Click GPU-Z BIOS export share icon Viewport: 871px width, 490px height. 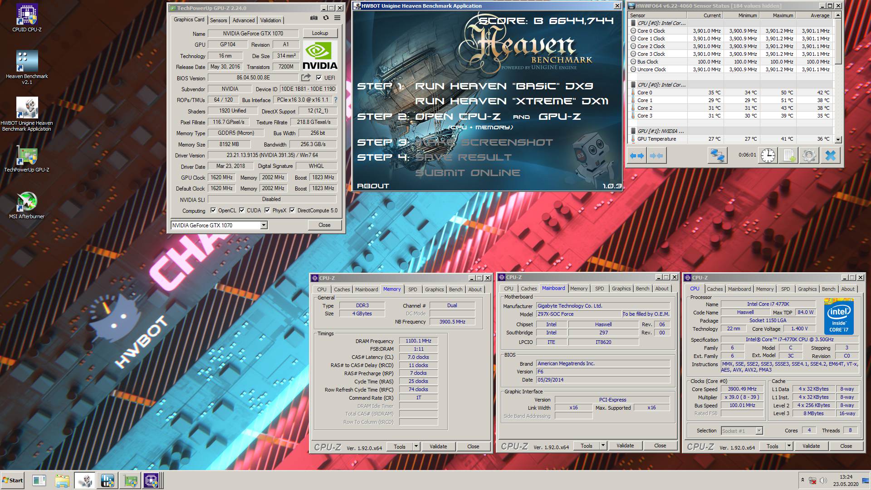pos(306,78)
